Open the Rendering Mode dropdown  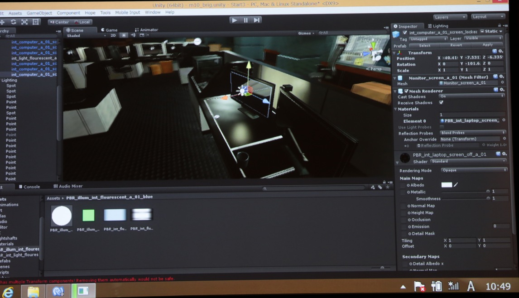click(x=473, y=170)
